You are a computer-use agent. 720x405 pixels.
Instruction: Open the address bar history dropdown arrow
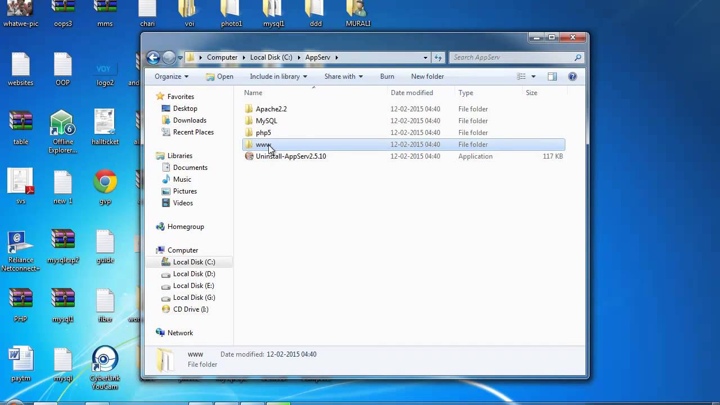click(425, 57)
